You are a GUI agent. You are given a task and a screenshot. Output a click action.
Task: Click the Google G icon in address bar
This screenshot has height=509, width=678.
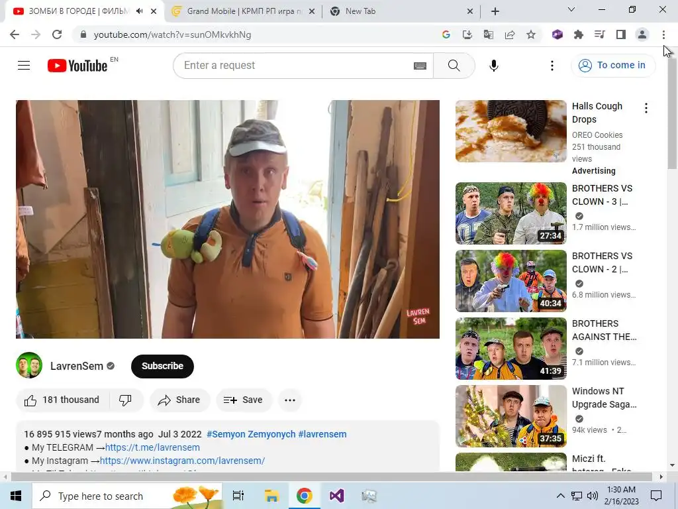446,34
